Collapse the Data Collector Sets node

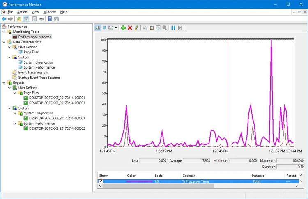point(4,42)
